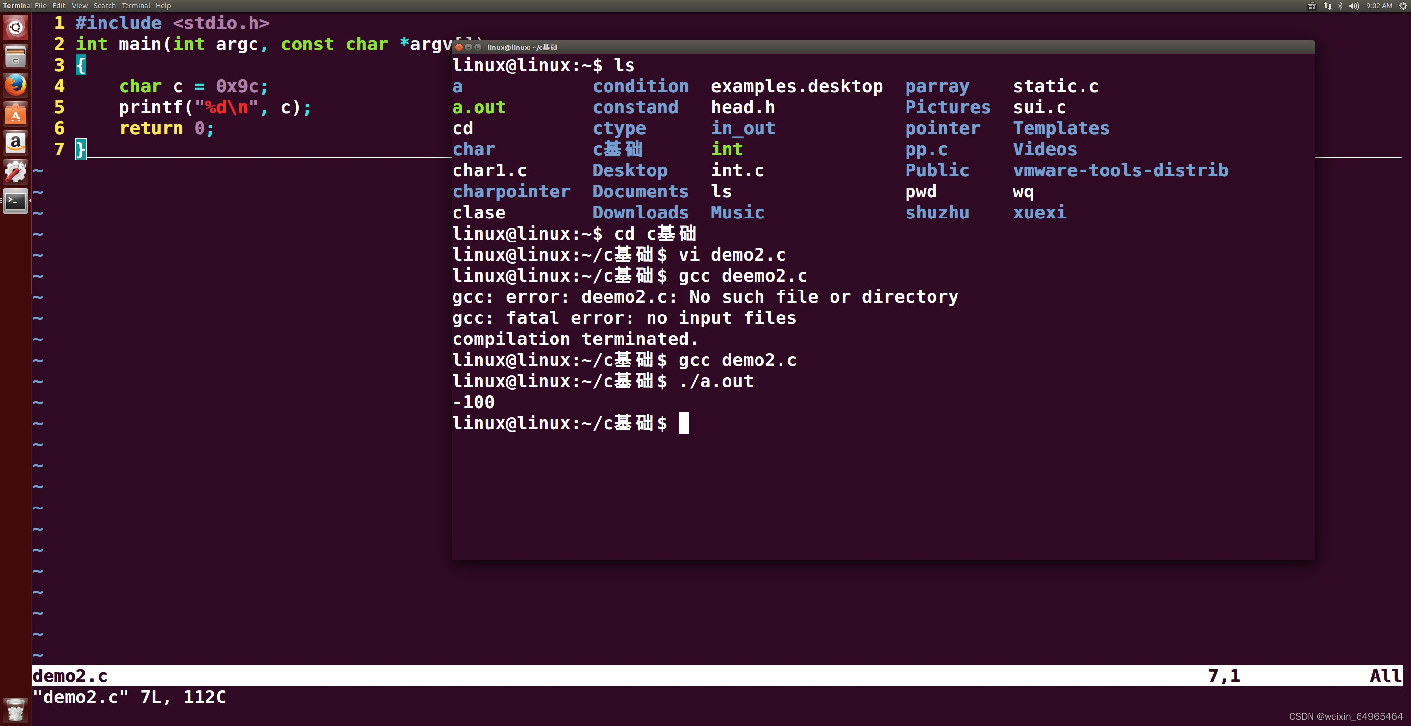
Task: Click the terminal prompt cursor block
Action: [x=683, y=423]
